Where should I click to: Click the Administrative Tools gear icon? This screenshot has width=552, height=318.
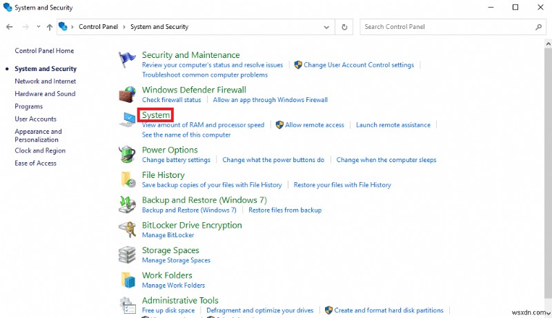click(127, 305)
